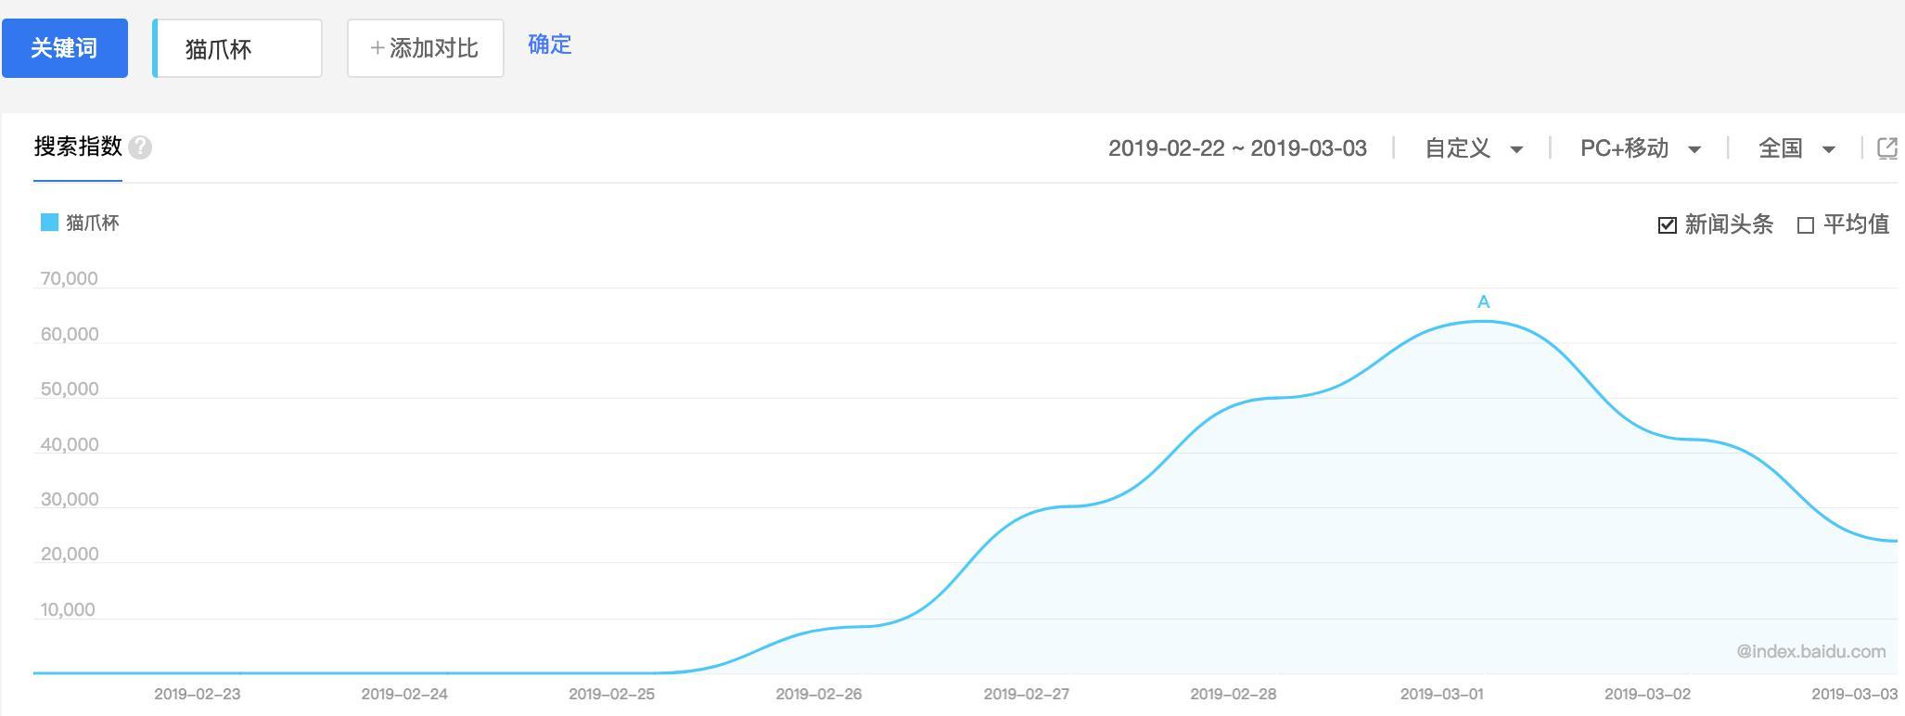Click the export share icon
Image resolution: width=1905 pixels, height=716 pixels.
pyautogui.click(x=1886, y=148)
